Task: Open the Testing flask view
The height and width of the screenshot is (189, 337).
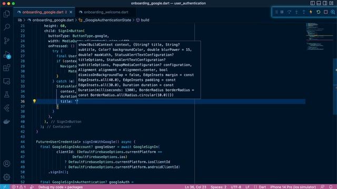Action: coord(7,94)
